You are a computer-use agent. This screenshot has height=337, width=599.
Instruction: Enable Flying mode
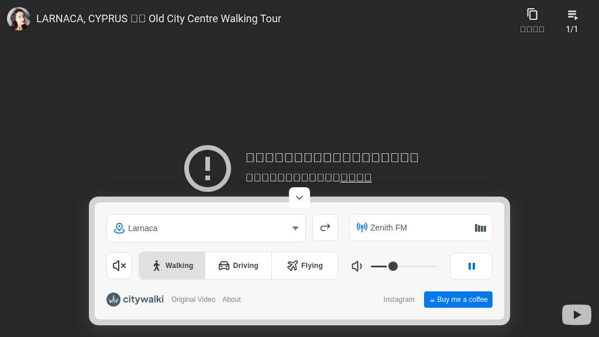[305, 266]
